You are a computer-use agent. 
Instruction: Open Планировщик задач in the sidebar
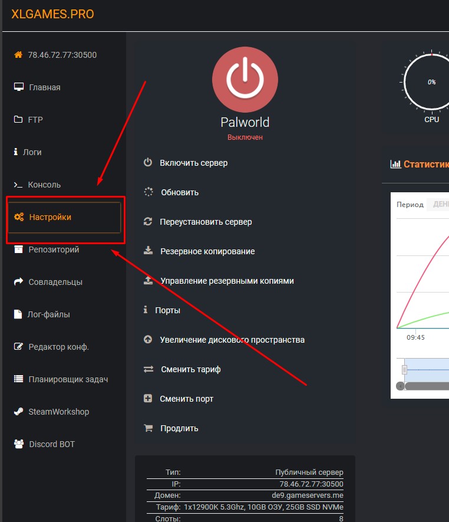click(x=68, y=379)
